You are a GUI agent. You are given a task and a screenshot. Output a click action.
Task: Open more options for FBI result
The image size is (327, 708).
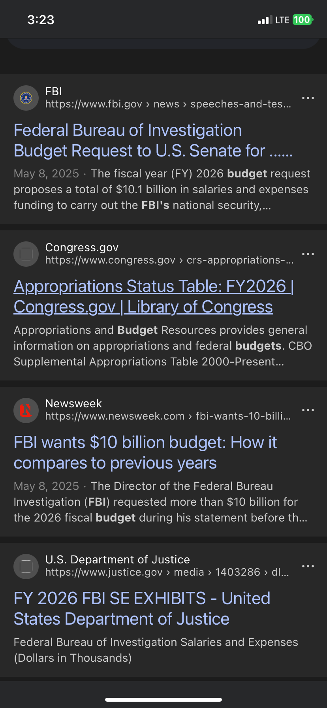pyautogui.click(x=308, y=98)
